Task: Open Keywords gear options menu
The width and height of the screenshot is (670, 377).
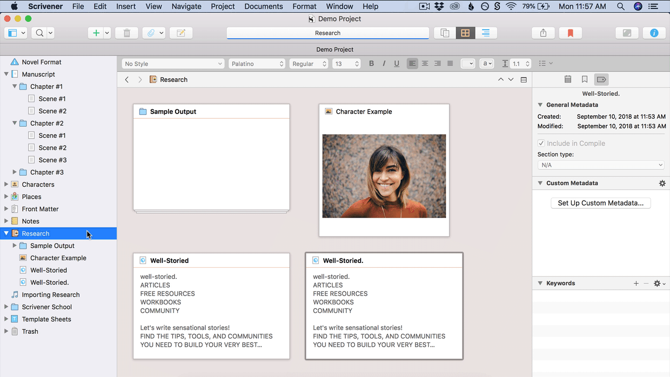Action: point(659,283)
